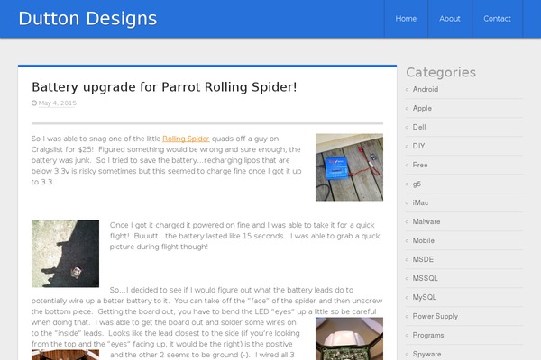
Task: Browse the iMac category
Action: click(x=420, y=202)
